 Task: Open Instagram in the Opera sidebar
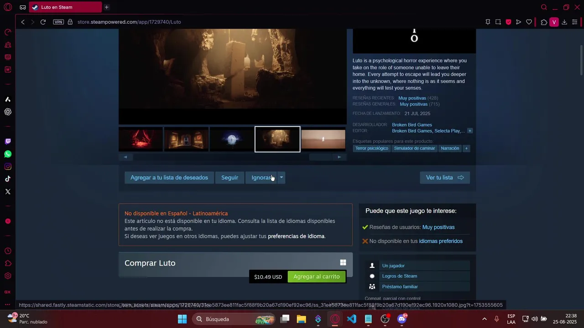click(8, 167)
